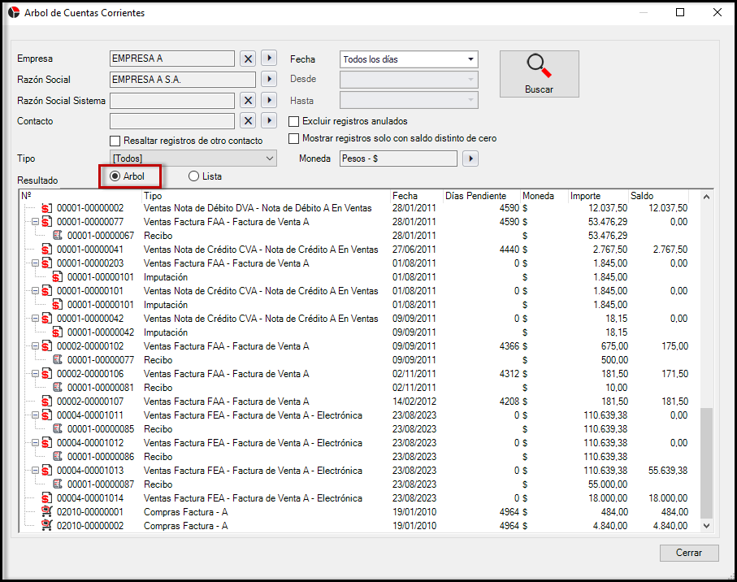This screenshot has width=737, height=582.
Task: Select icon of 00002-00000102 factura
Action: click(x=46, y=346)
